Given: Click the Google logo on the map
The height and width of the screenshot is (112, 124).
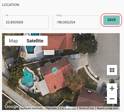Looking at the screenshot, I should [x=12, y=107].
